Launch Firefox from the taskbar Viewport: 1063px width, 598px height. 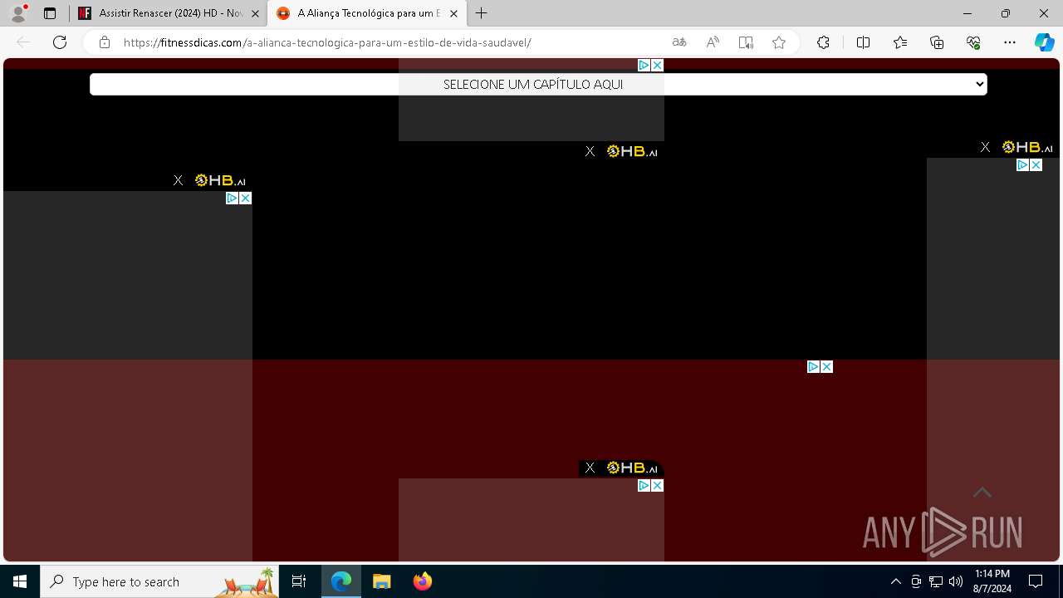coord(422,581)
